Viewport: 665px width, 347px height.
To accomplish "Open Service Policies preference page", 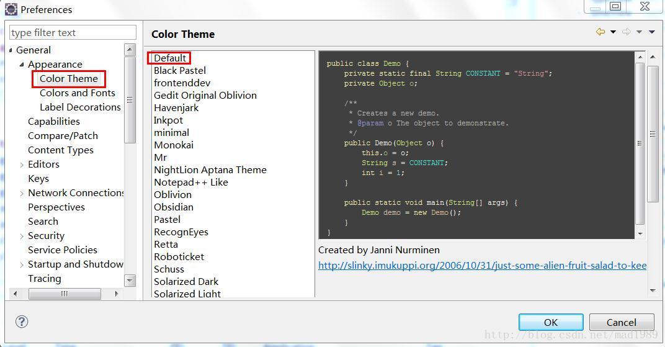I will [x=63, y=250].
